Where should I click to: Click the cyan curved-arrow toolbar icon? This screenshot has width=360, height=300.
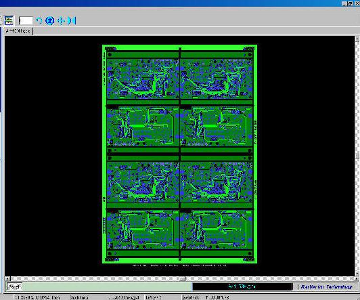39,21
